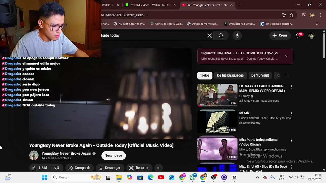Like the video (1.6 M)
The width and height of the screenshot is (326, 183).
39,168
